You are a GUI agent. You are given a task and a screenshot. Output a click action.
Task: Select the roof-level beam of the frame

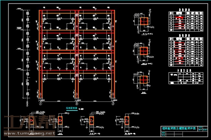pyautogui.click(x=76, y=13)
